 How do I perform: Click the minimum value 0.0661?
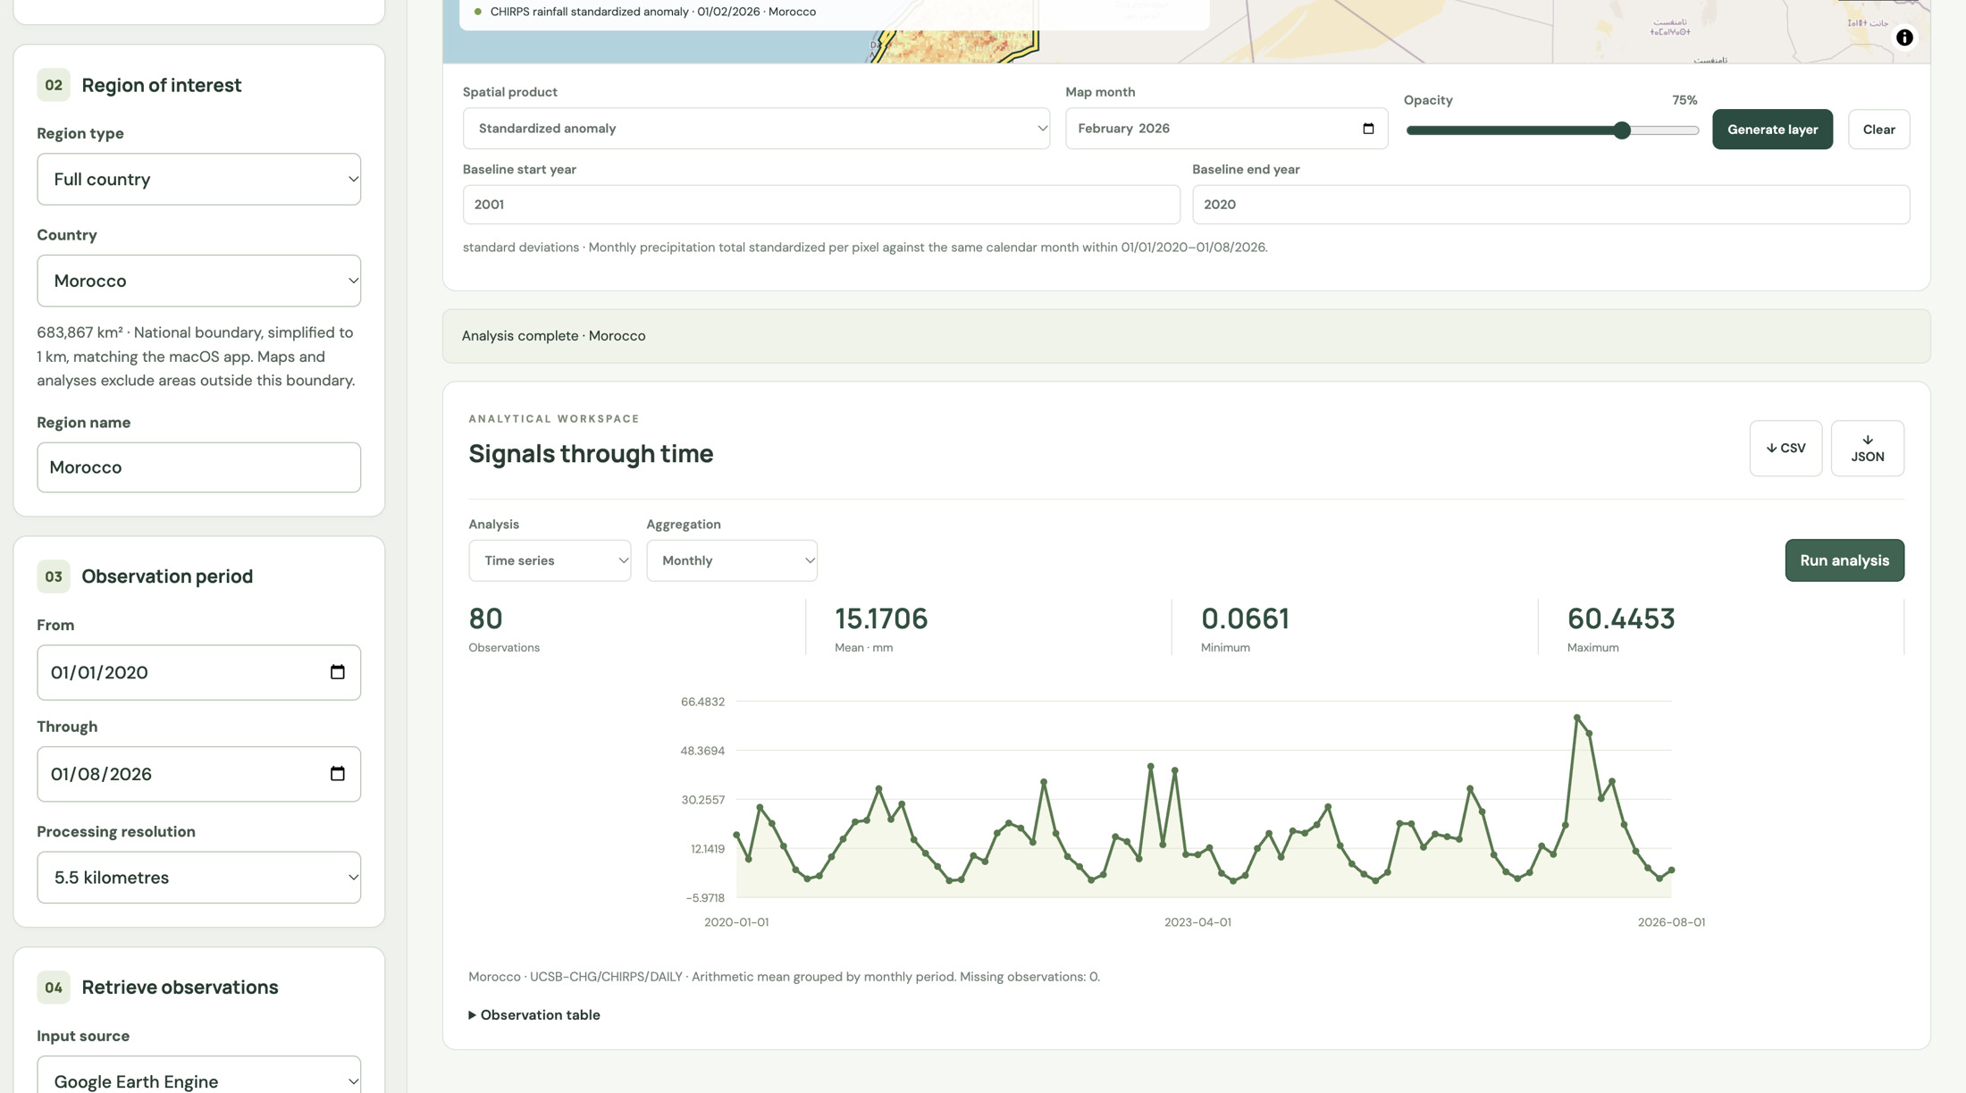pyautogui.click(x=1245, y=618)
